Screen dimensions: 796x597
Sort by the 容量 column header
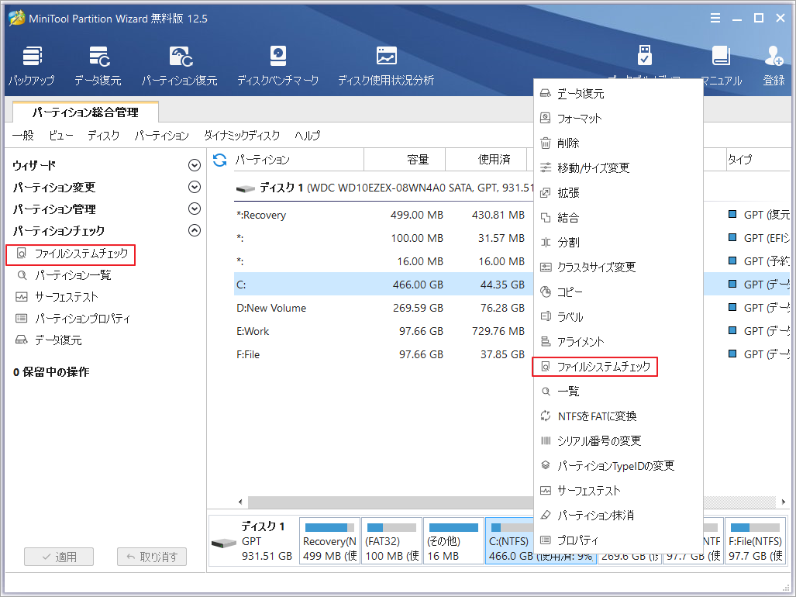[405, 160]
